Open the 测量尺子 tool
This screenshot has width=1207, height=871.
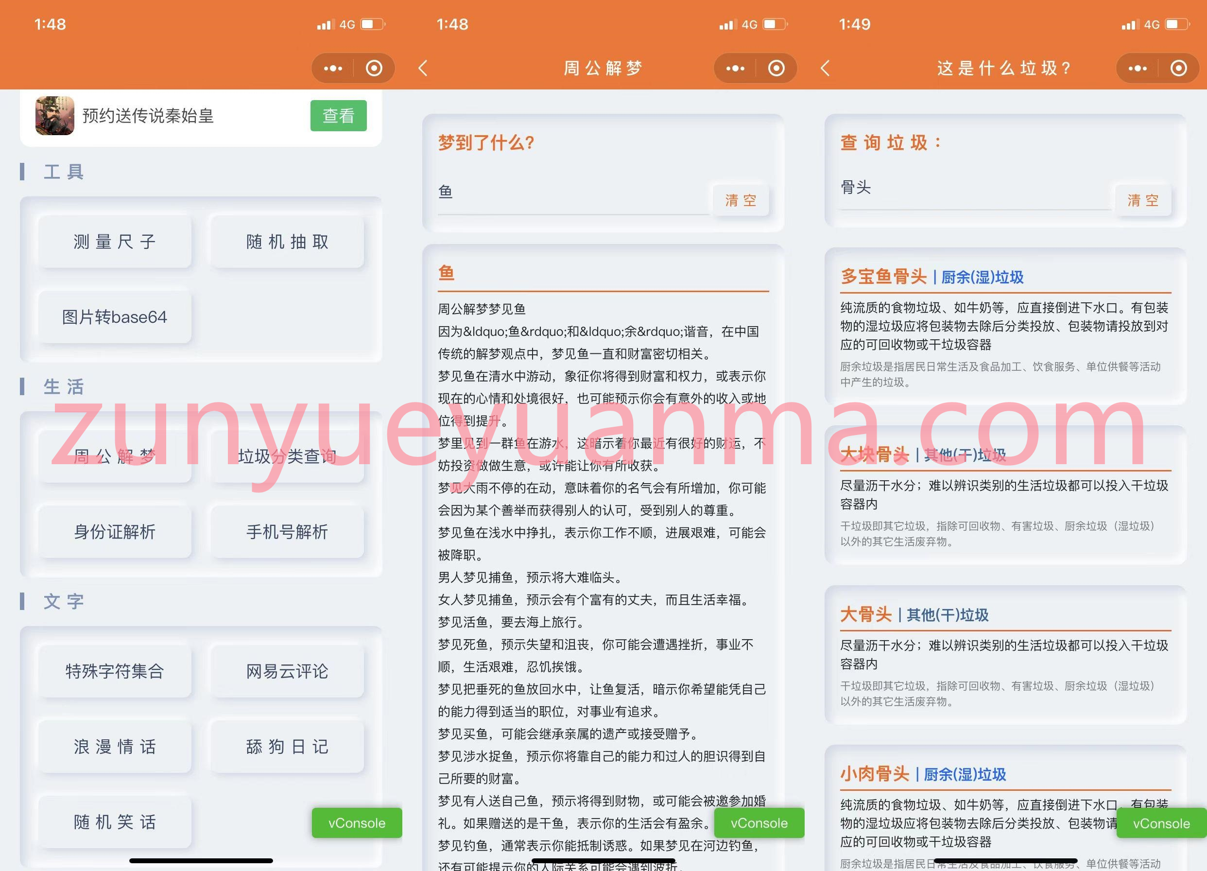coord(114,242)
